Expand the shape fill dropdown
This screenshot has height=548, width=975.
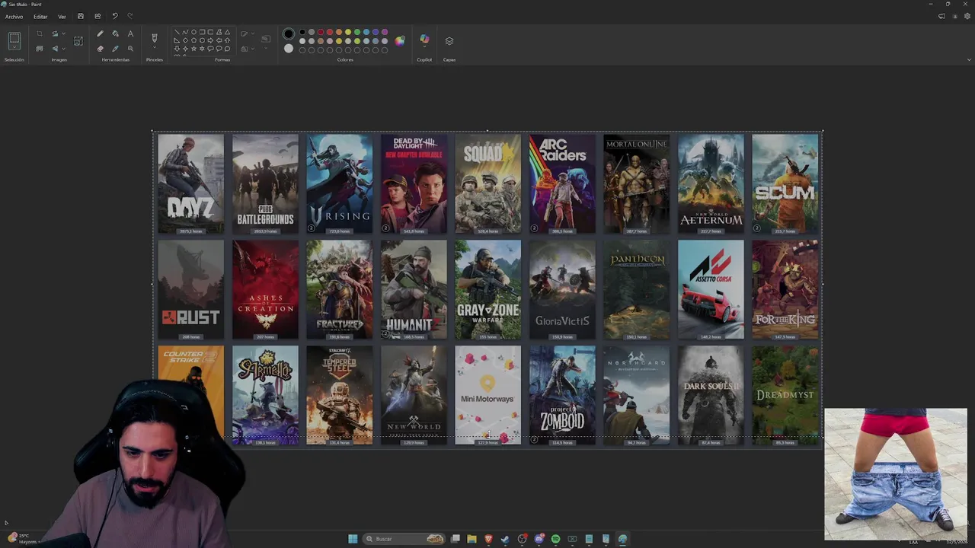click(251, 49)
